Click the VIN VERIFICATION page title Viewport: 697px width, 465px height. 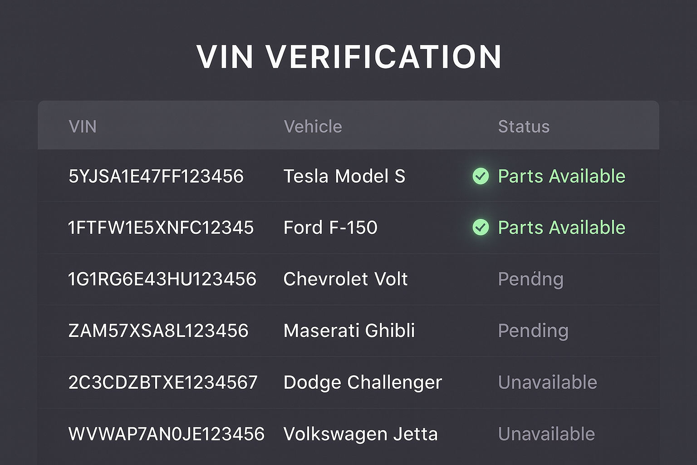[x=348, y=57]
